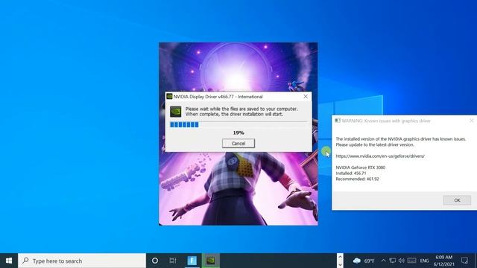The height and width of the screenshot is (268, 477).
Task: Click the 19% label under the progress bar
Action: coord(238,133)
